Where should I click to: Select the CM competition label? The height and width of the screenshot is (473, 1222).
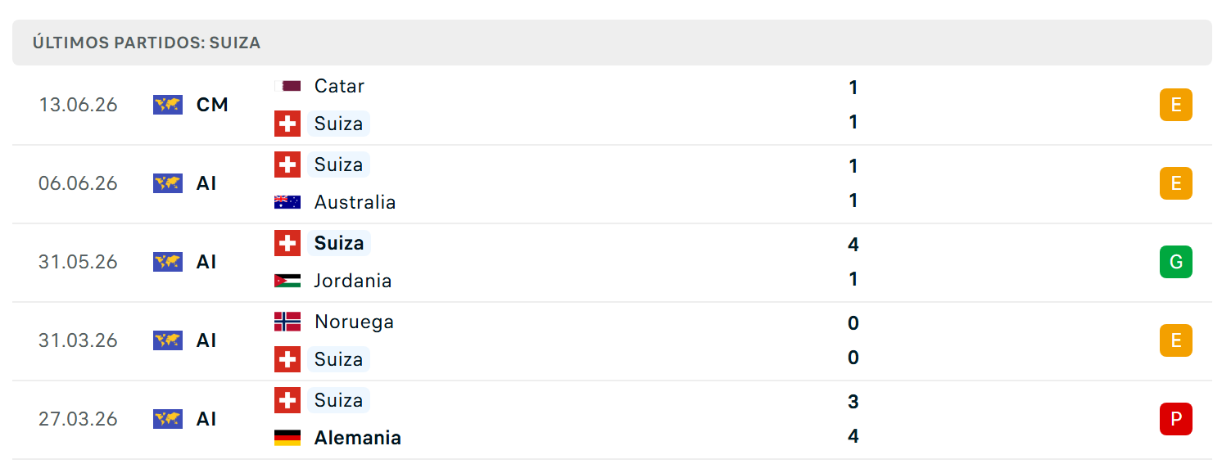point(213,105)
